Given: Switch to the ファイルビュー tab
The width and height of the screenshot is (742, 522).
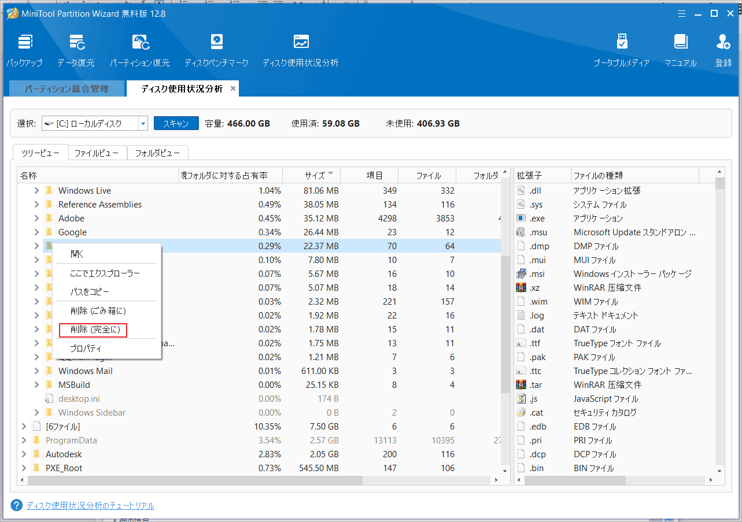Looking at the screenshot, I should (x=97, y=153).
